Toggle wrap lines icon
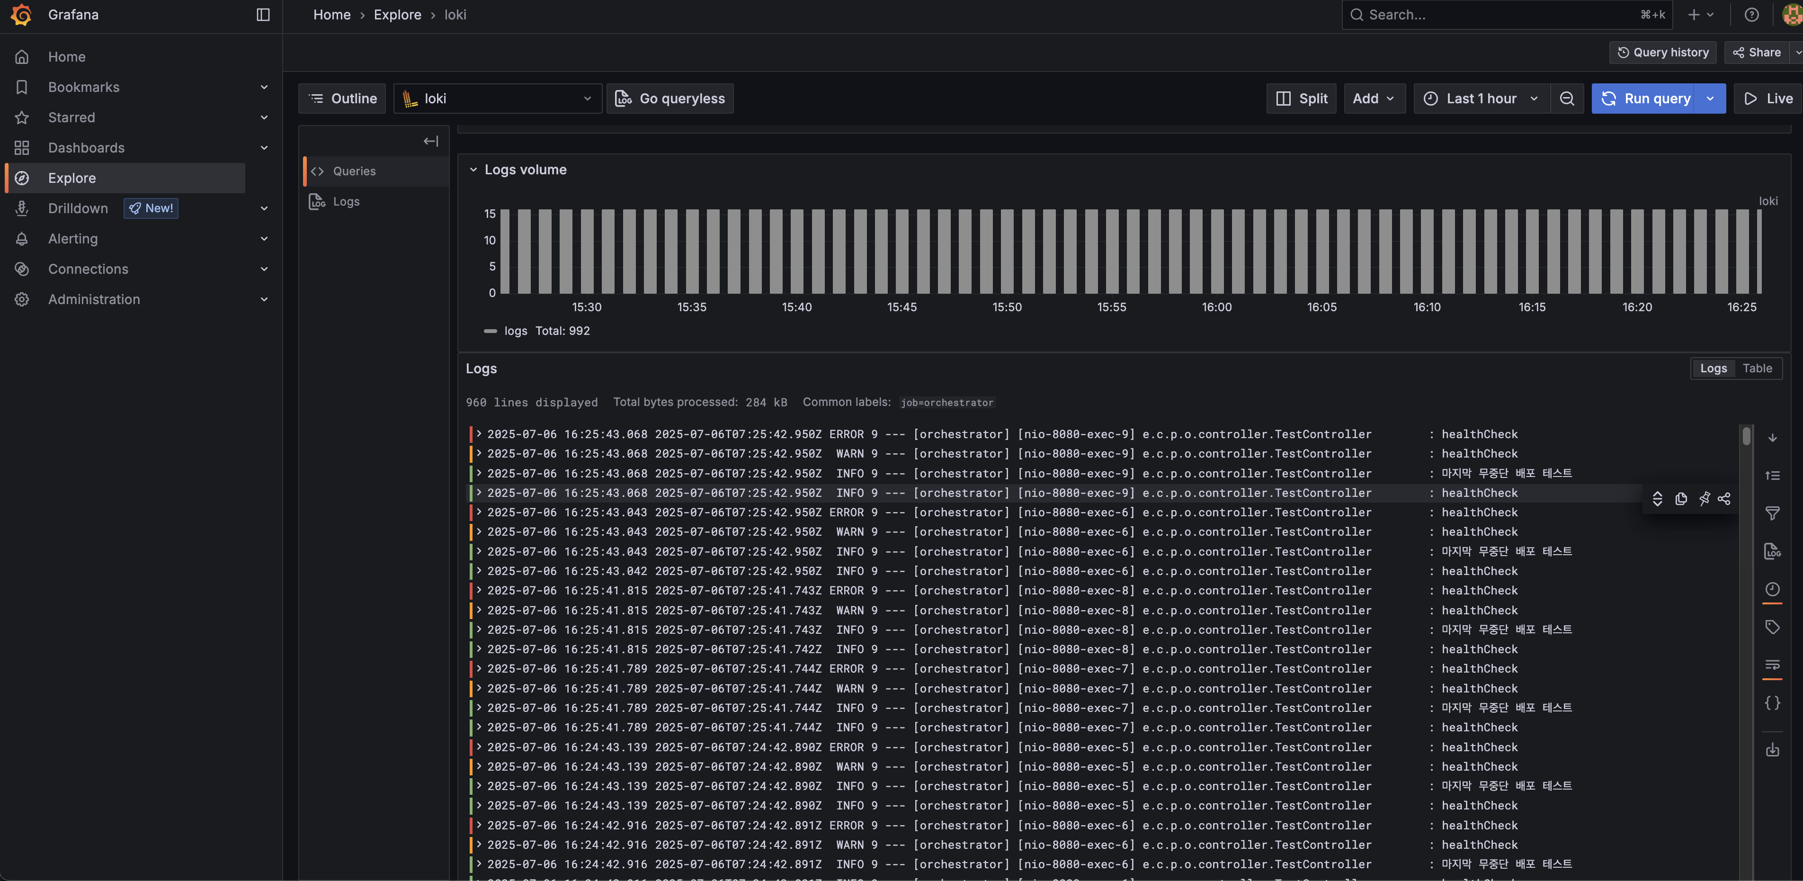Viewport: 1803px width, 881px height. (x=1772, y=665)
